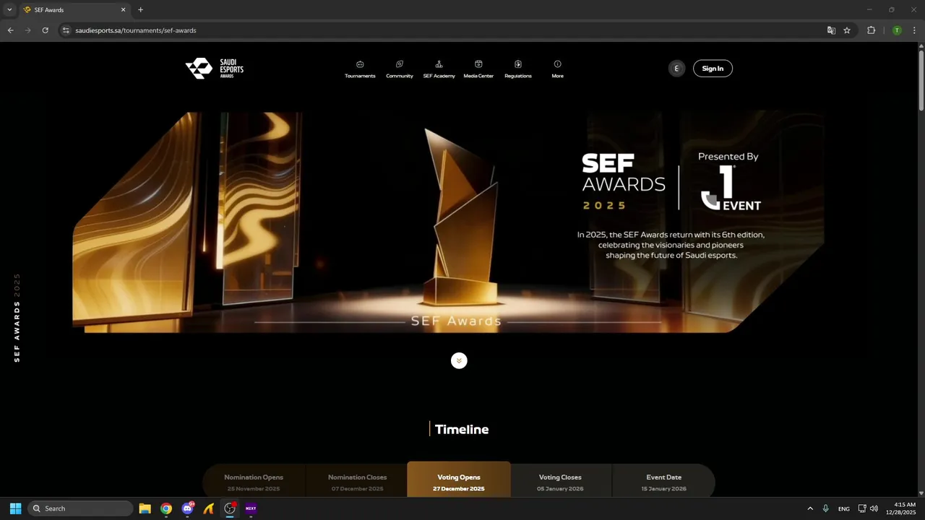Viewport: 925px width, 520px height.
Task: Switch site language to Arabic
Action: 676,69
